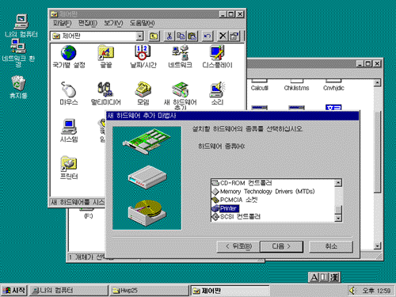Select PCMCIA 소켓 in hardware list
396x297 pixels.
[x=234, y=200]
